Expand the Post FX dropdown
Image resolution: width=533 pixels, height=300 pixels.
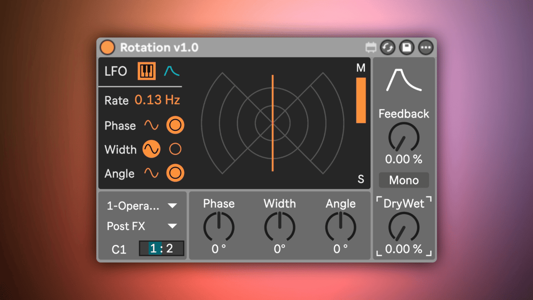[142, 226]
